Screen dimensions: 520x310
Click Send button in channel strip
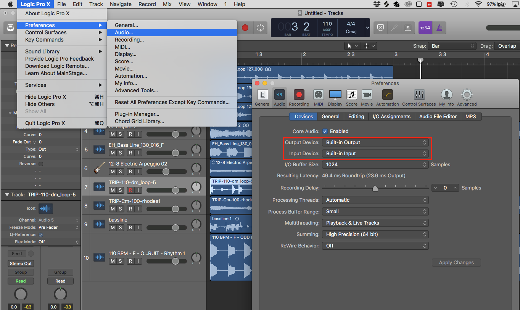17,254
